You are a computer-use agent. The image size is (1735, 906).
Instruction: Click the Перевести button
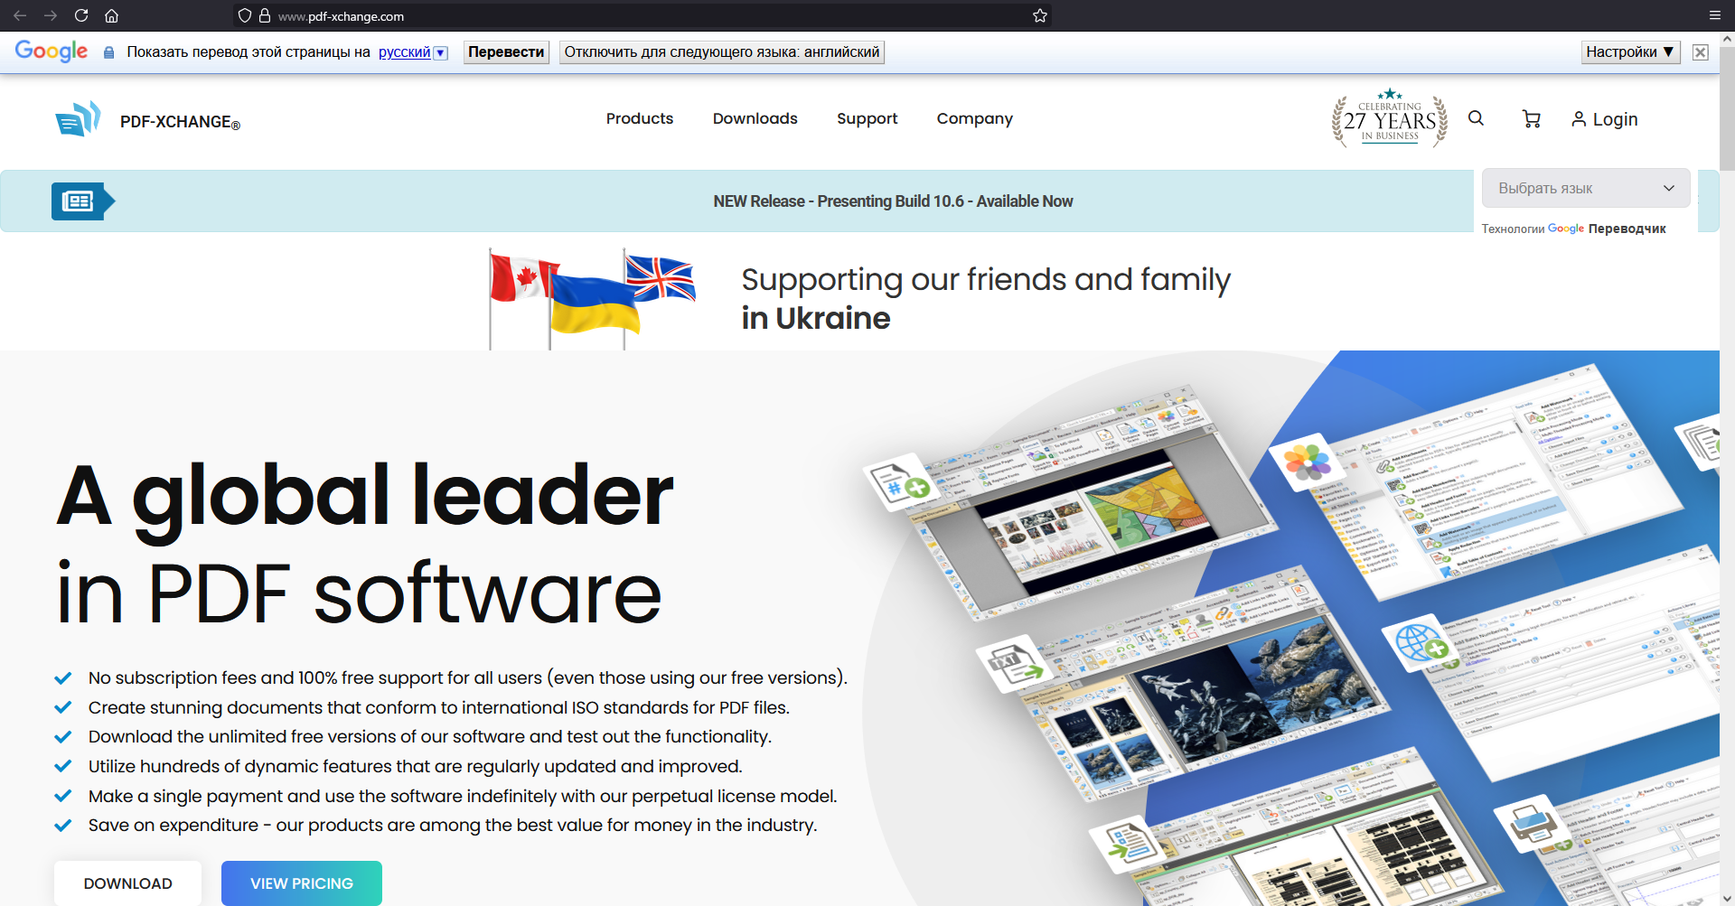[506, 52]
